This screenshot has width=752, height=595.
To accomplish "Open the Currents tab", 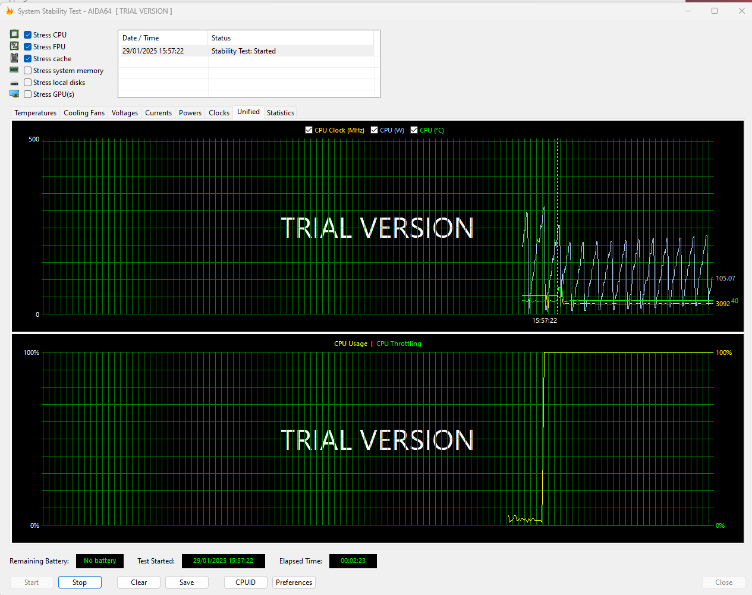I will pyautogui.click(x=158, y=113).
